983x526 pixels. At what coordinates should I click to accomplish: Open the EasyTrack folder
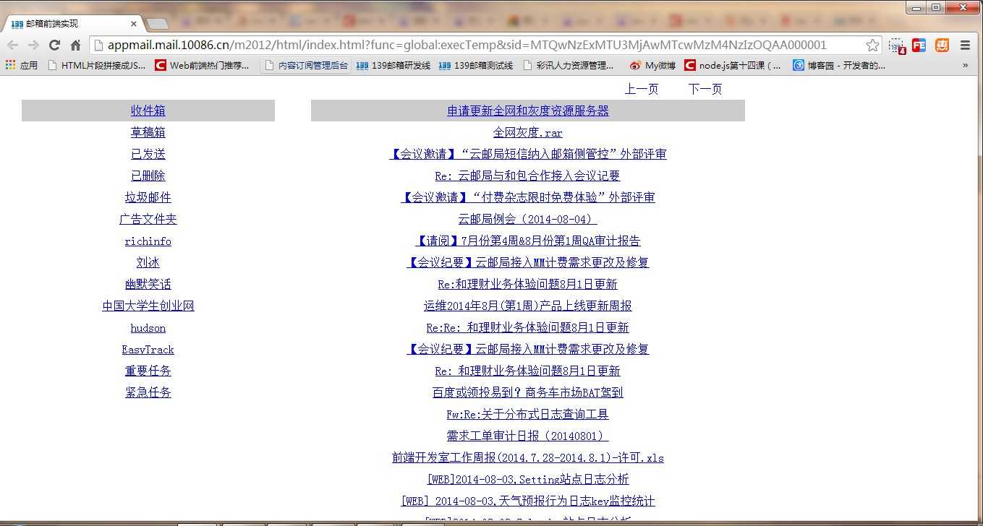click(148, 349)
